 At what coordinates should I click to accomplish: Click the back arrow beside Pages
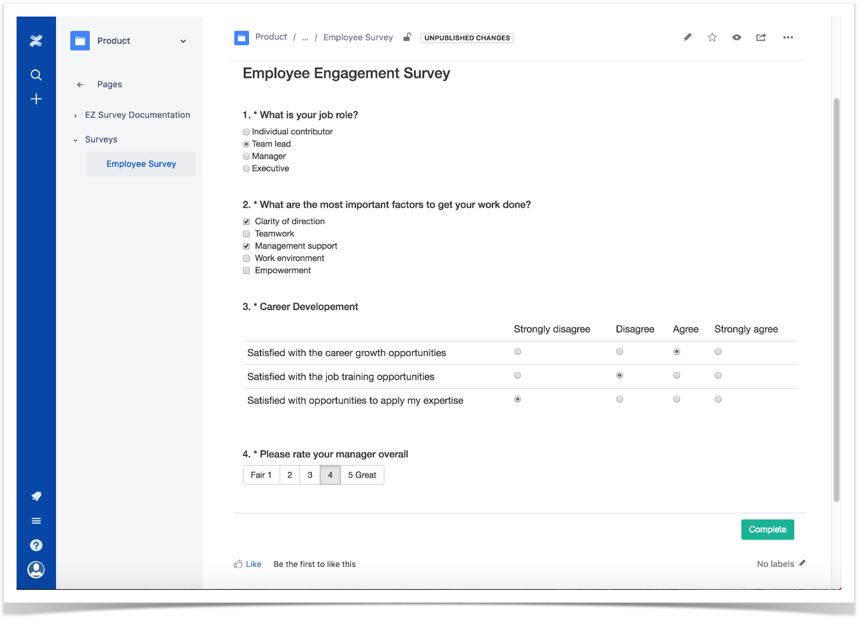coord(80,85)
